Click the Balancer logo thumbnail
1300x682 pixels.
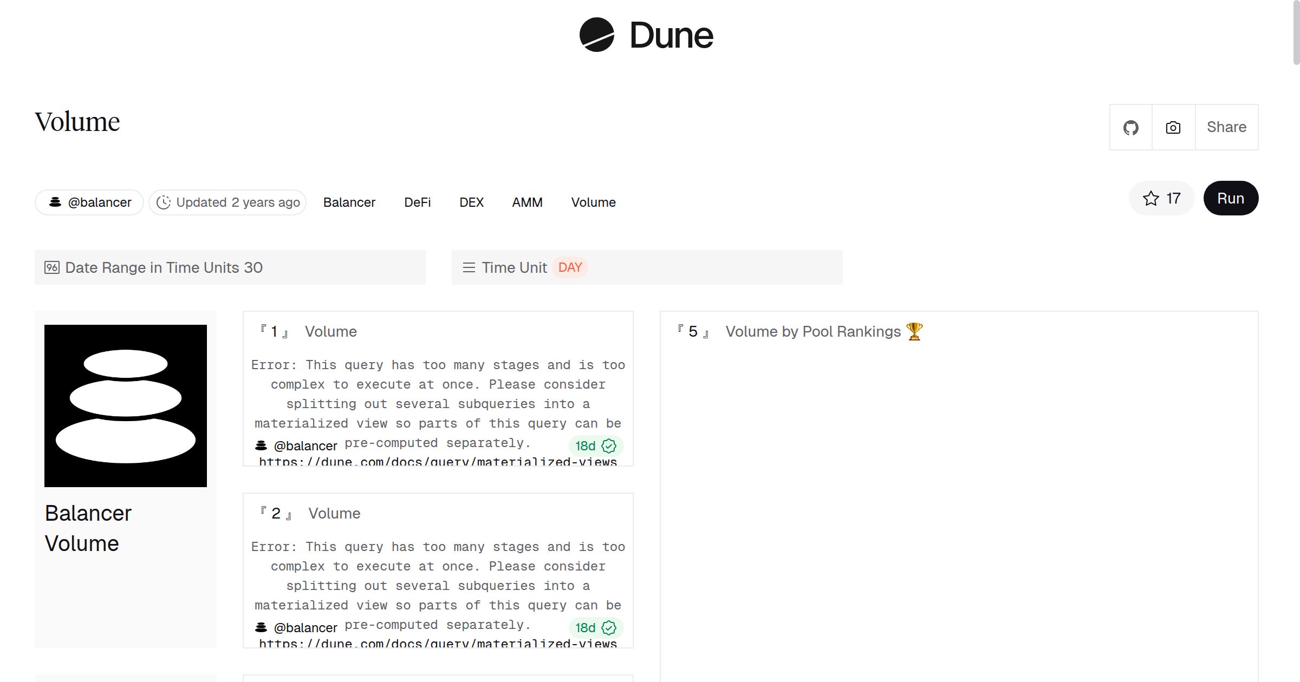click(126, 406)
